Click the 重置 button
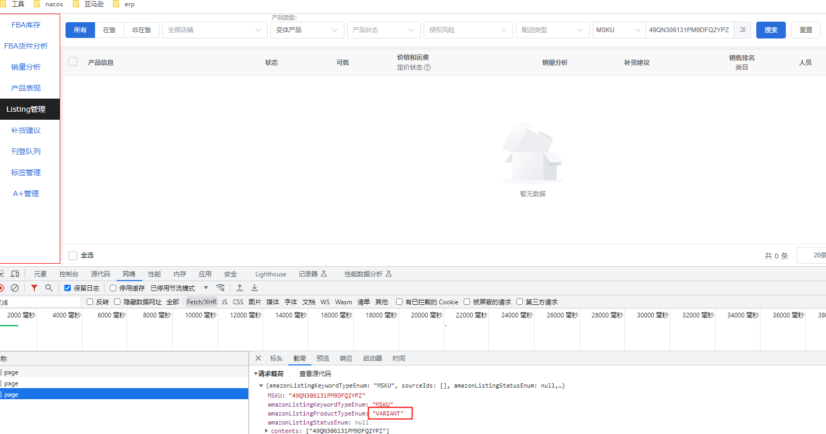Viewport: 826px width, 434px height. point(806,30)
